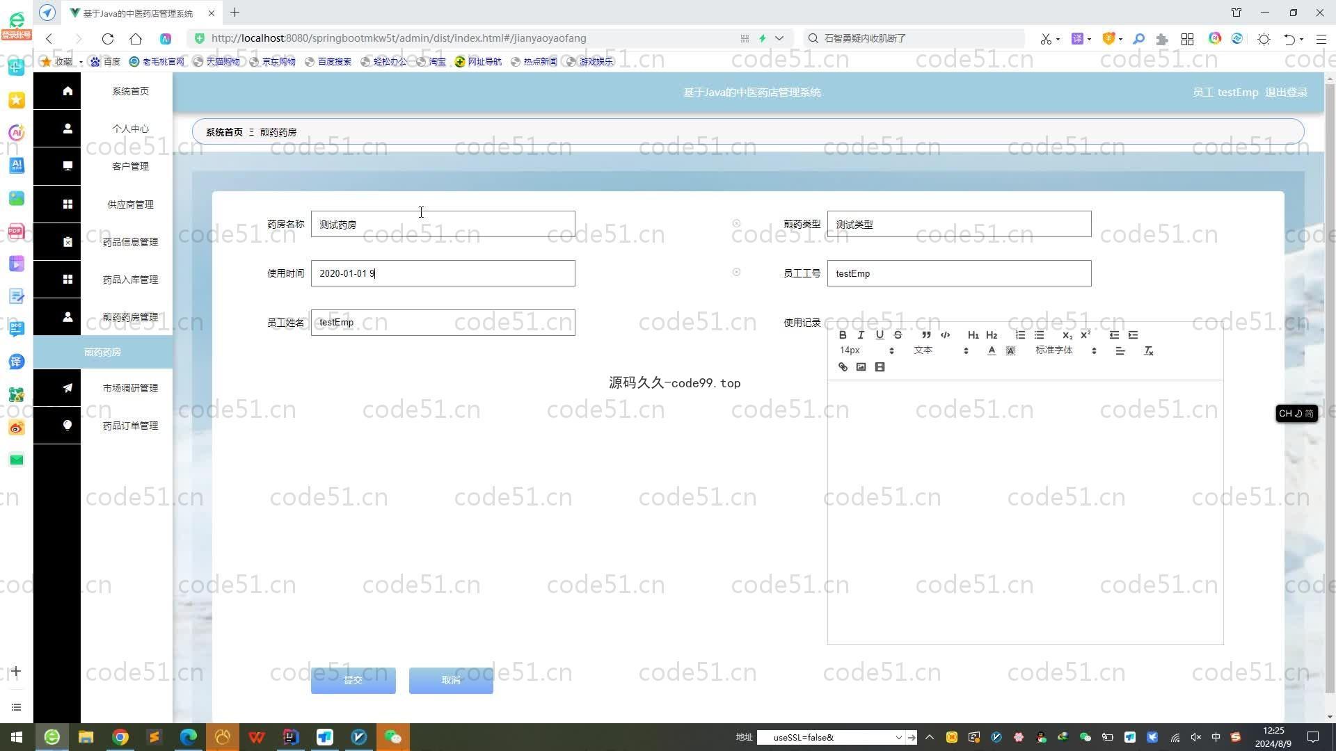Click the browser back arrow
The image size is (1336, 751).
(x=49, y=38)
